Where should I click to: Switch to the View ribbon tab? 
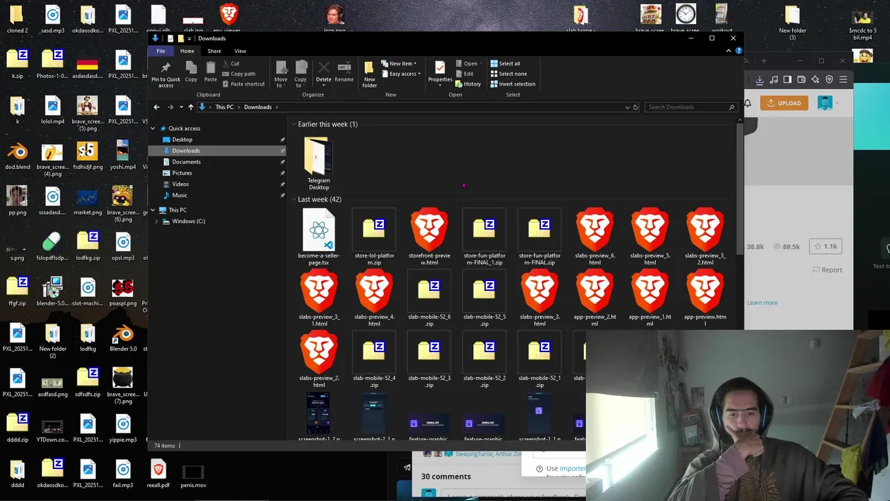point(240,51)
